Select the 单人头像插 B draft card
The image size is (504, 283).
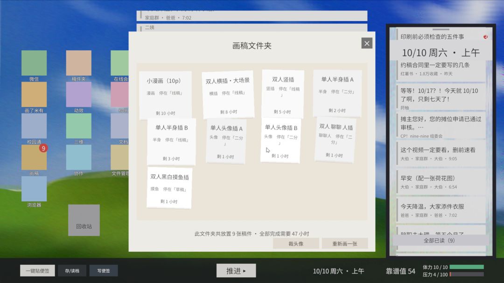click(280, 141)
